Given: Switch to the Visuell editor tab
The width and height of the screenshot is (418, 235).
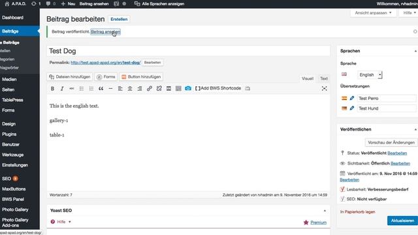Looking at the screenshot, I should click(308, 78).
